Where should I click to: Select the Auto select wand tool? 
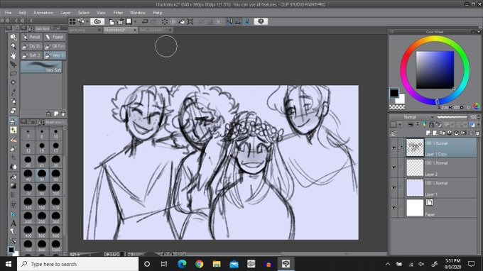(x=13, y=83)
